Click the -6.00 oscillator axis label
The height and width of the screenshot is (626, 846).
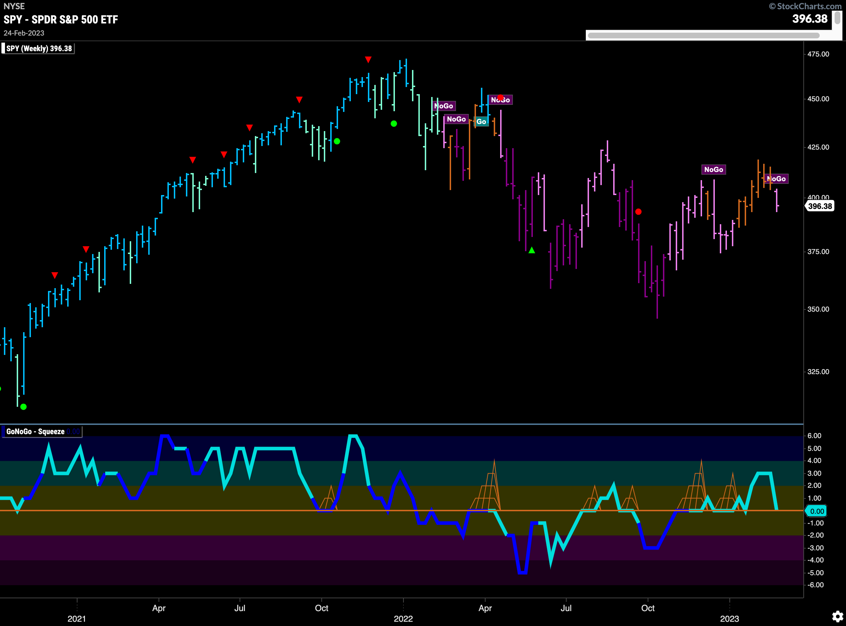click(x=815, y=585)
